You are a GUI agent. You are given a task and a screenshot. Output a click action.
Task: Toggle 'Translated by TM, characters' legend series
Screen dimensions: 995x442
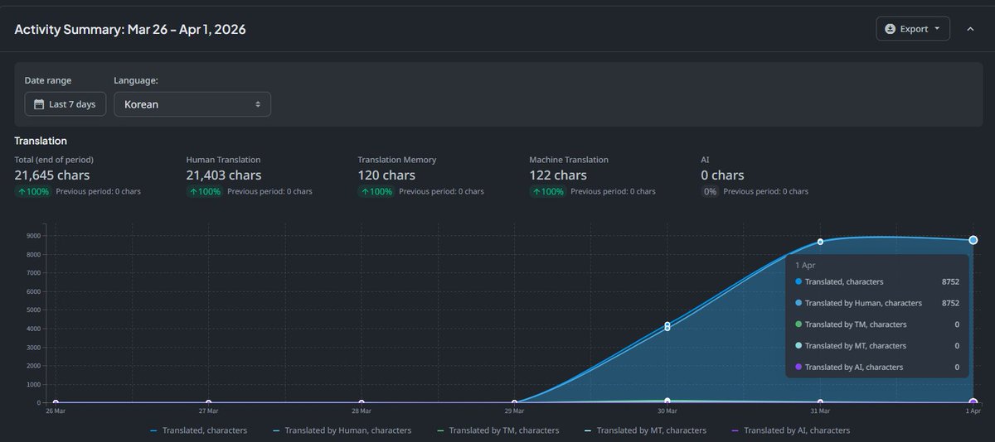point(498,430)
